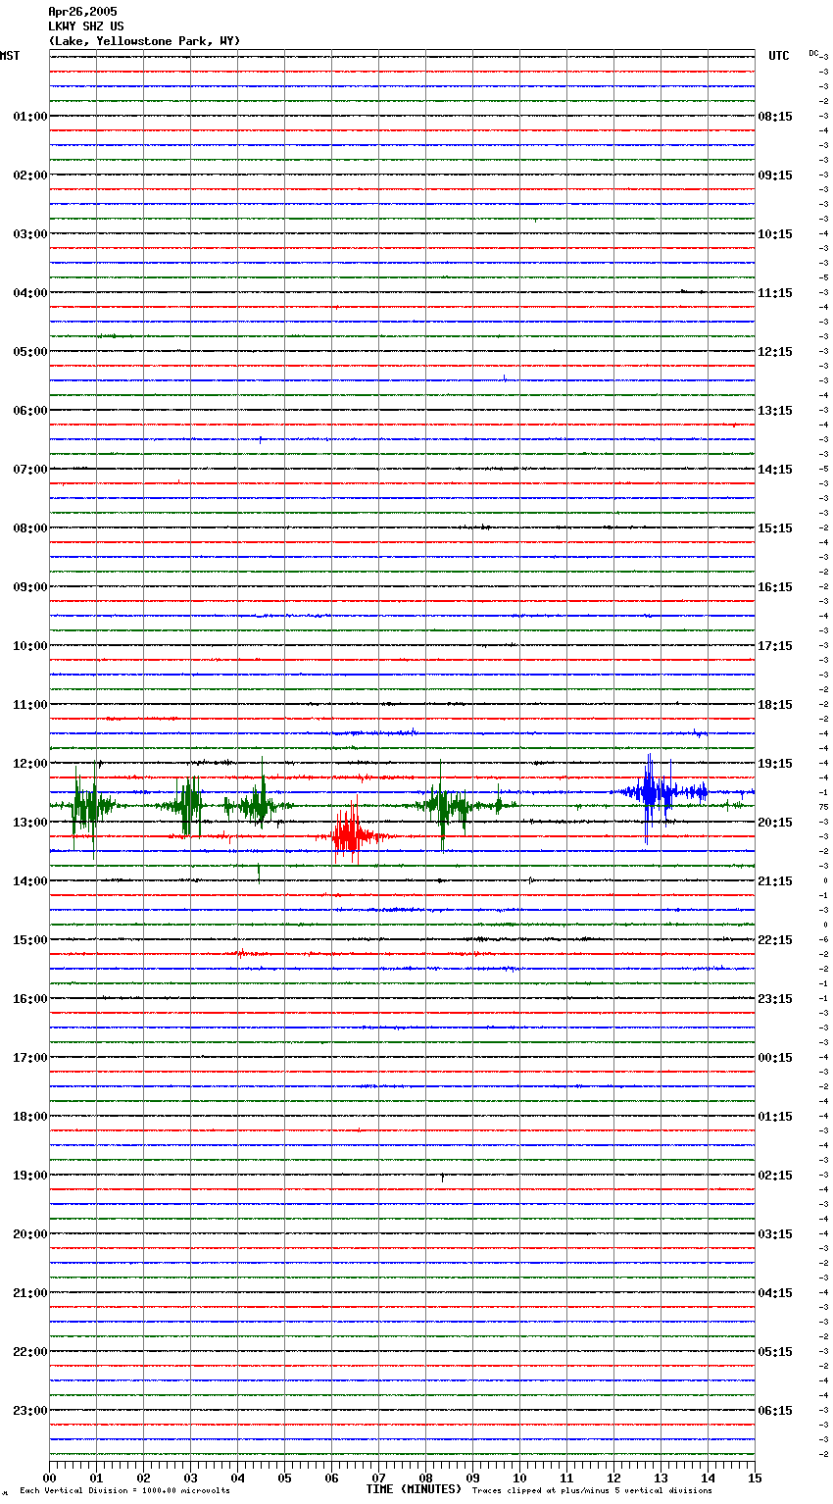Click the Lake, Yellowstone Park, WY location text

(x=144, y=41)
